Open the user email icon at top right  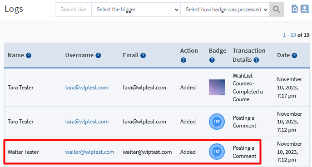click(305, 9)
